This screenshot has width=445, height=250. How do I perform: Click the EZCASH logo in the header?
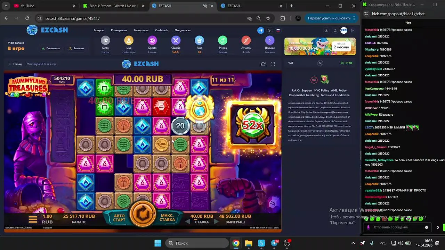pos(47,30)
